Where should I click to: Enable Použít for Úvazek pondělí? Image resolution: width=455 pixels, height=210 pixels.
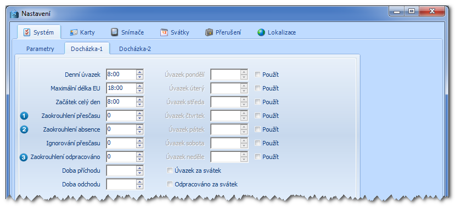coord(257,75)
